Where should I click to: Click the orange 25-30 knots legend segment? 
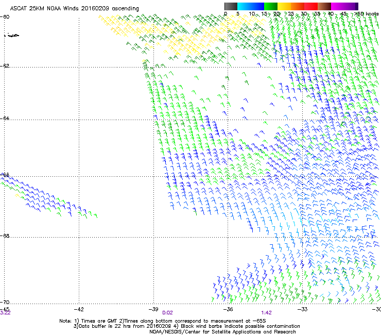pyautogui.click(x=298, y=6)
